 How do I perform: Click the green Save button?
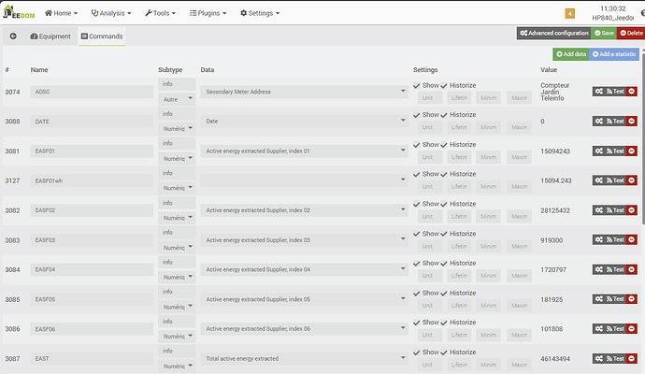604,33
